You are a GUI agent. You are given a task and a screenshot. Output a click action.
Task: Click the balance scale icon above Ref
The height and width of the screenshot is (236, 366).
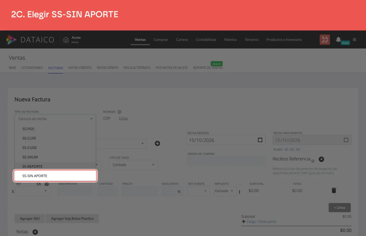47,184
